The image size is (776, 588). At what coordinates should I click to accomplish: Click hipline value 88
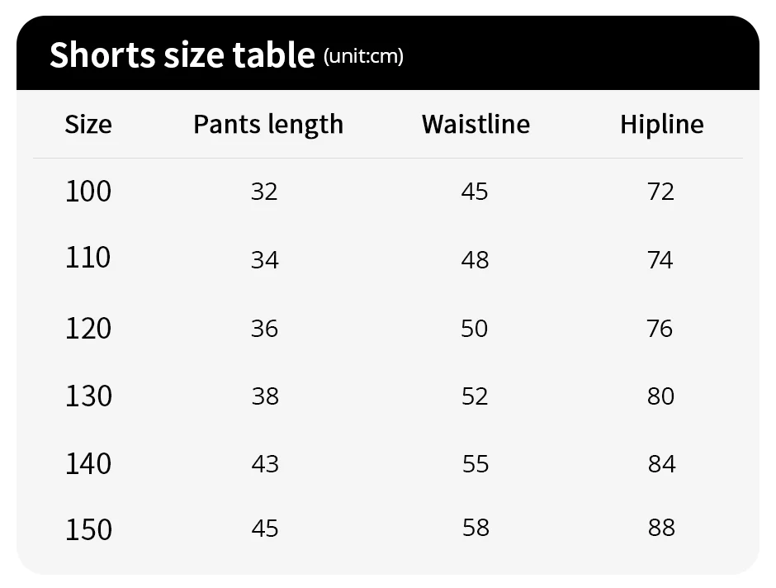tap(661, 528)
